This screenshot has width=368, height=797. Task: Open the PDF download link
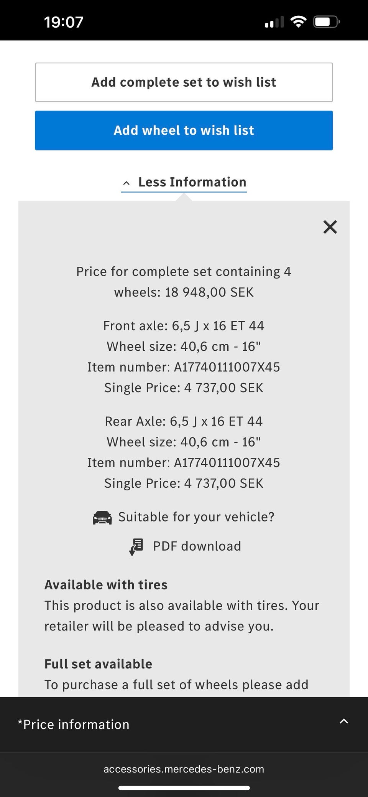[197, 546]
